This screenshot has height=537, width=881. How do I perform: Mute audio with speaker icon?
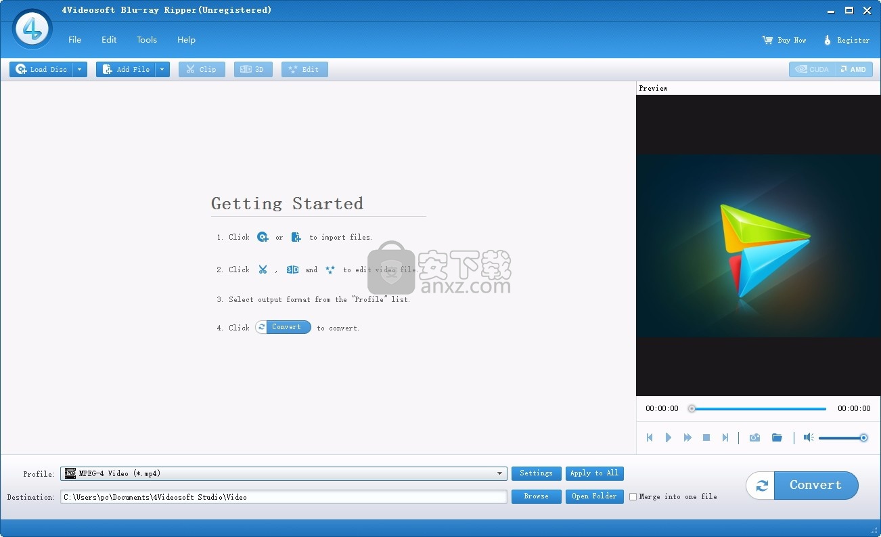tap(809, 437)
